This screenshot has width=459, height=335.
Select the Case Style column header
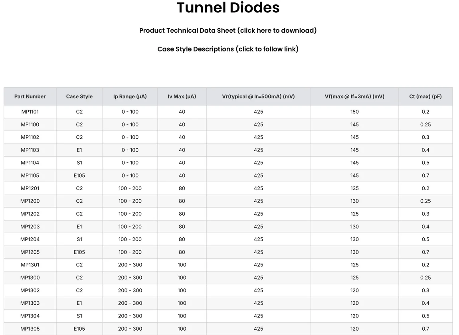pos(79,97)
